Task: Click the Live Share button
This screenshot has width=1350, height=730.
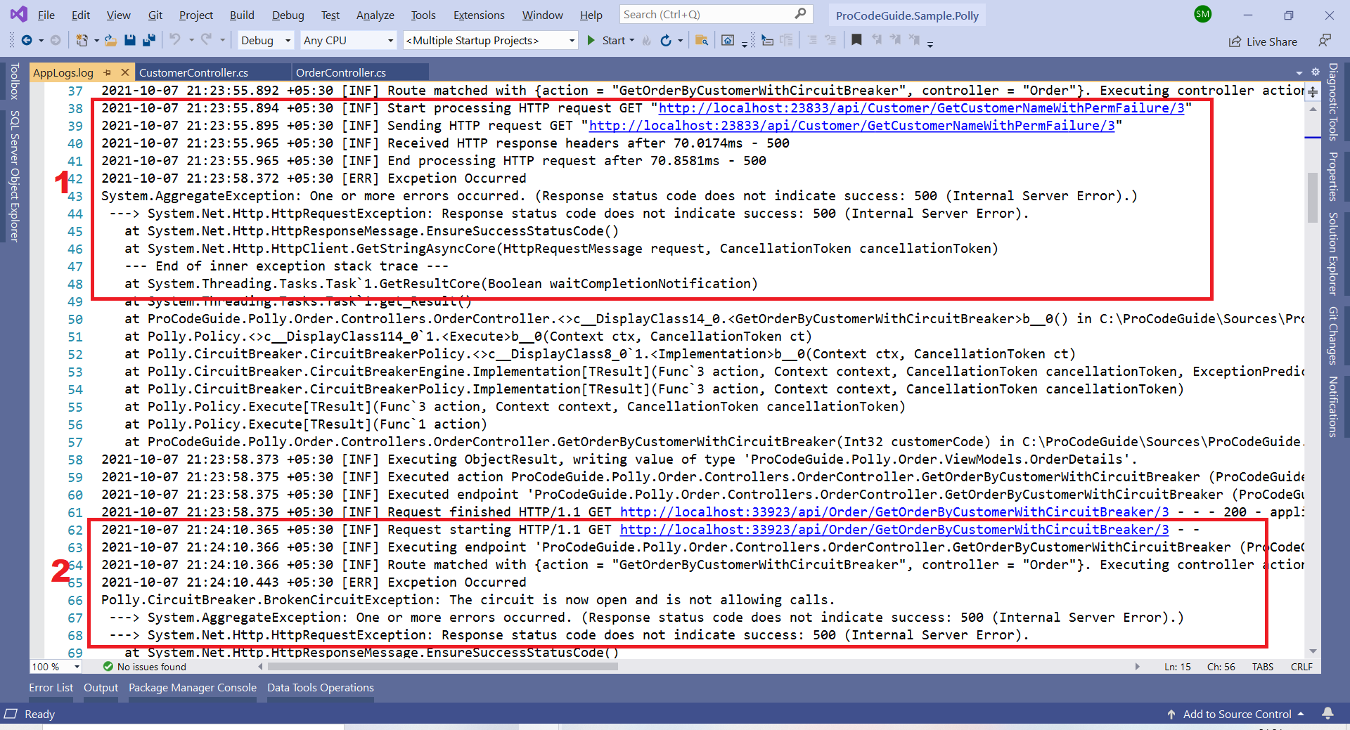Action: (x=1263, y=41)
